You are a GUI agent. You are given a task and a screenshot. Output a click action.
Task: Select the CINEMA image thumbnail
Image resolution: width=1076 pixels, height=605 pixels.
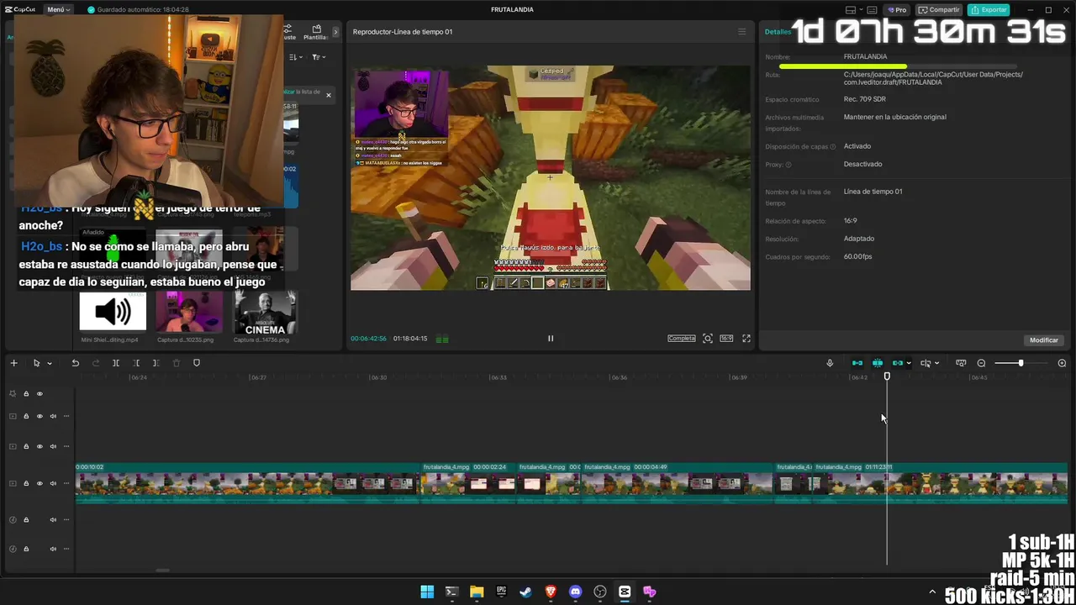pos(265,312)
